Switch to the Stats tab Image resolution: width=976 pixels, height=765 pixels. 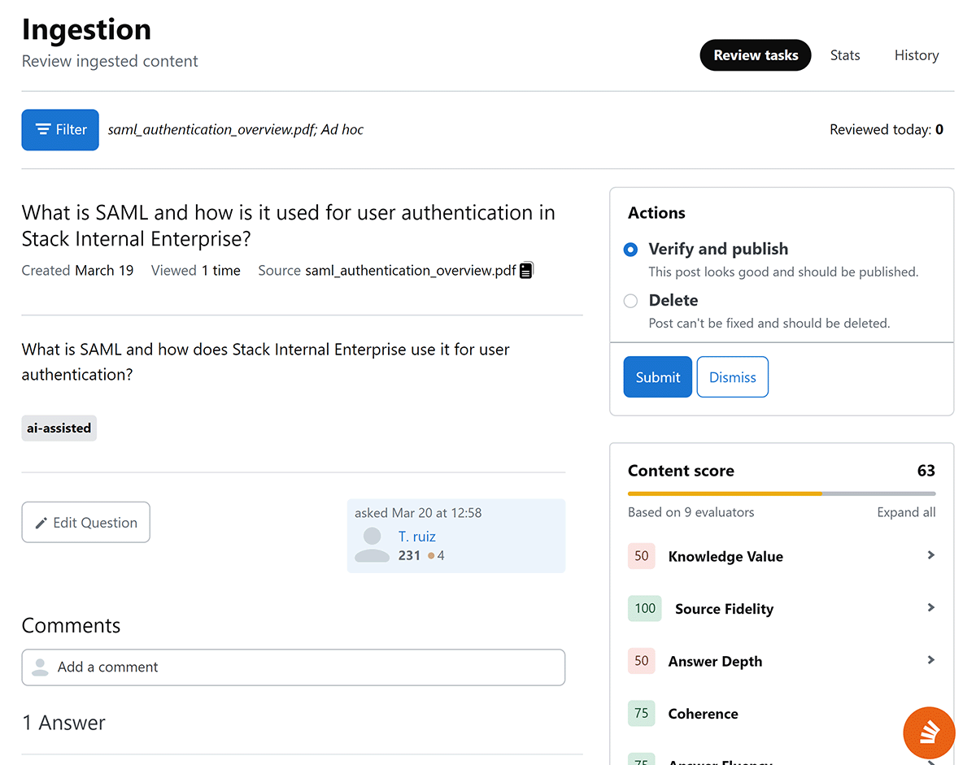click(845, 55)
